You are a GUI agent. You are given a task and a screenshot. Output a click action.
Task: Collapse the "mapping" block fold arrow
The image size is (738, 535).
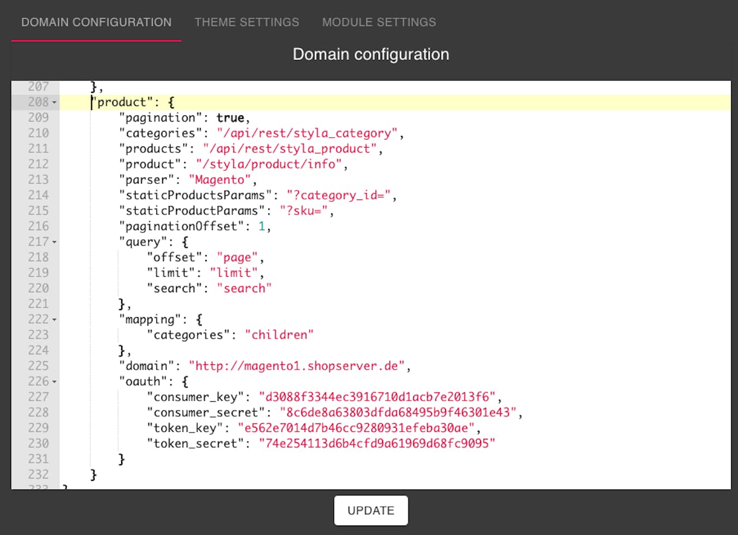click(54, 319)
